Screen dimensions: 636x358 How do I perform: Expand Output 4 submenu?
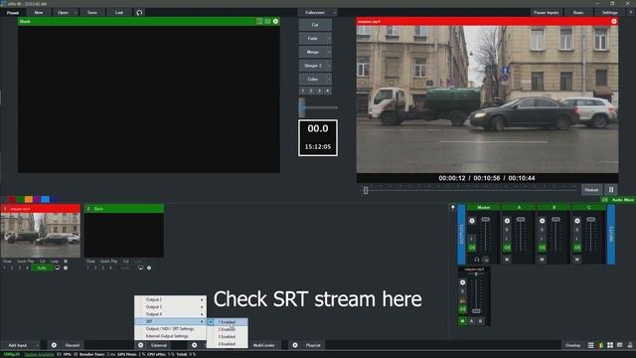click(170, 314)
